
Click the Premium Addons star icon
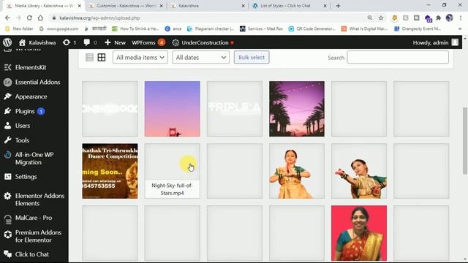8,234
